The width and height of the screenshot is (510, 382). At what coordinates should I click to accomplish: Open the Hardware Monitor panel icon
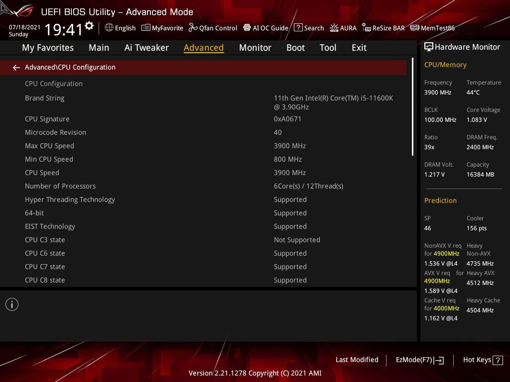point(429,47)
